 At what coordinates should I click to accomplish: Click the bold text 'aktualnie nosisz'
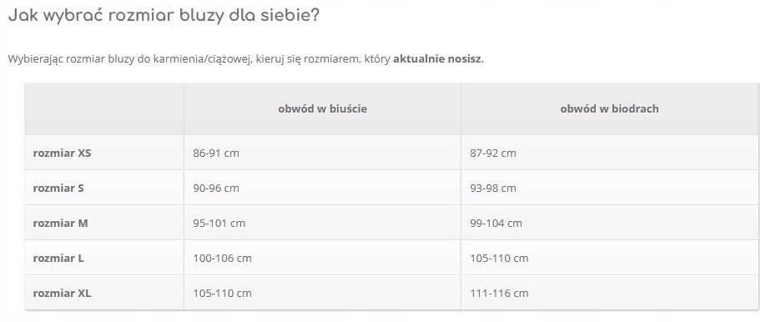click(x=437, y=59)
